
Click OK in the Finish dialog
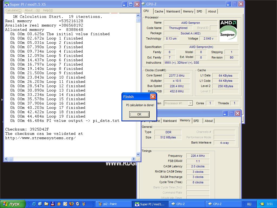tap(139, 114)
